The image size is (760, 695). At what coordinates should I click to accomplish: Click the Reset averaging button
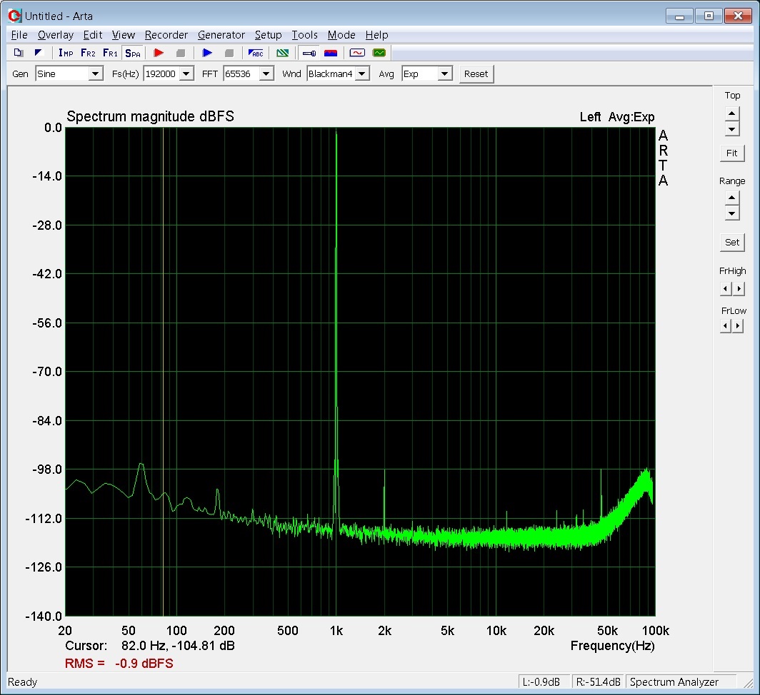click(x=476, y=74)
